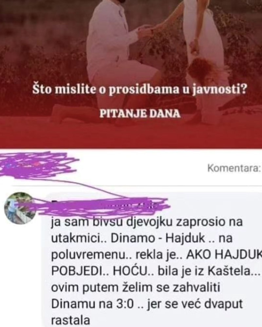Viewport: 262px width, 327px height.
Task: Click the kneeling man in the photo
Action: [x=112, y=56]
